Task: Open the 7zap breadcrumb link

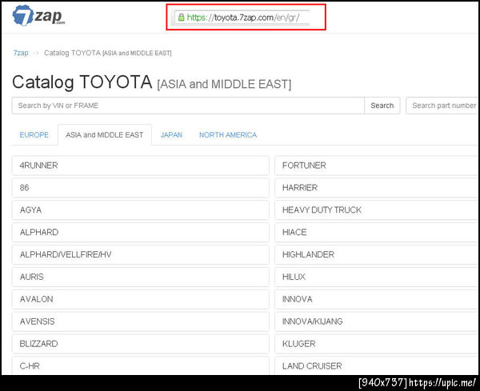Action: (x=21, y=53)
